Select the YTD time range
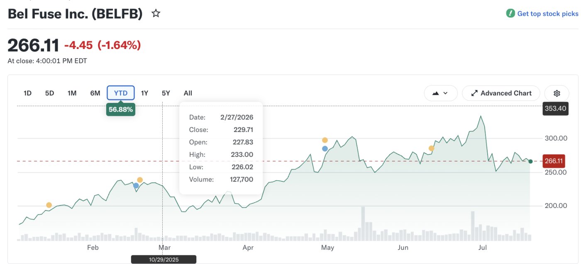Viewport: 581px width, 264px height. coord(121,93)
